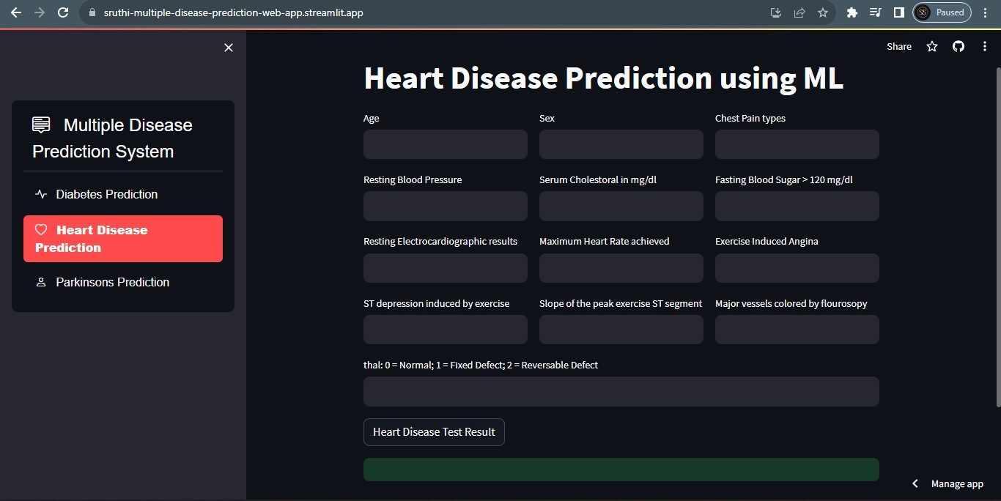Select the Heart Disease Prediction menu item
1001x501 pixels.
pos(123,239)
